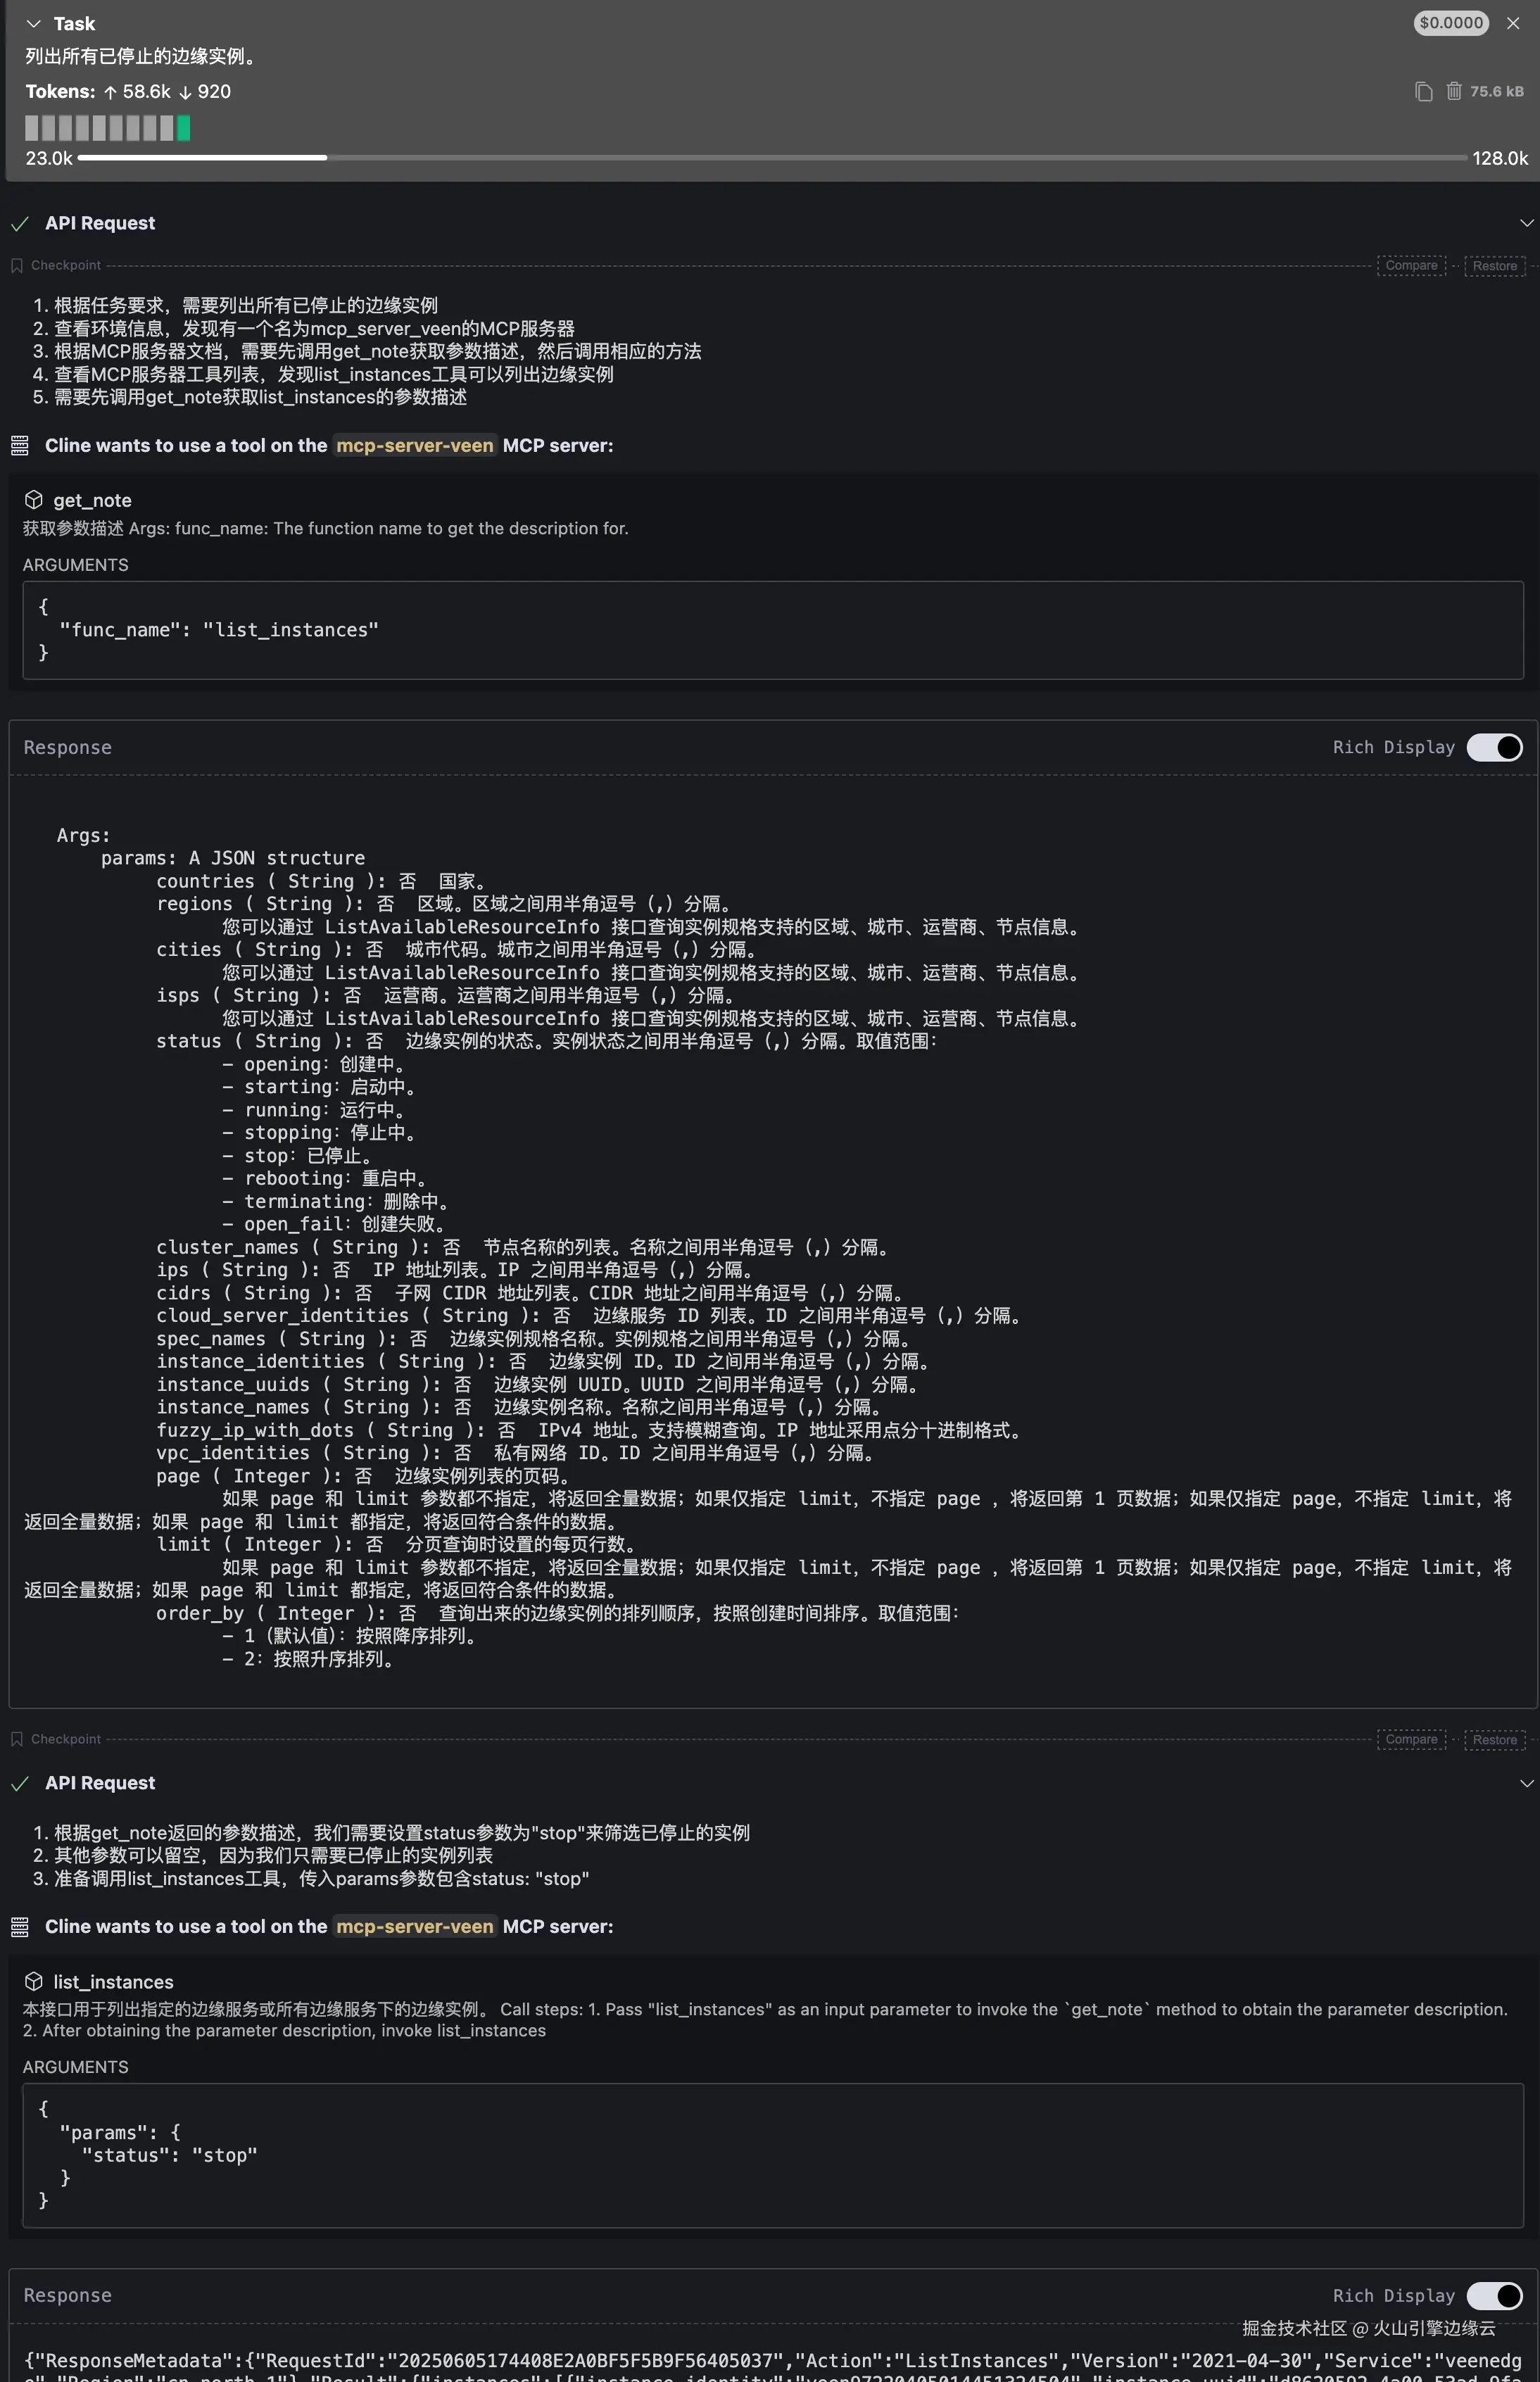The width and height of the screenshot is (1540, 2382).
Task: Click the first Restore button
Action: point(1494,265)
